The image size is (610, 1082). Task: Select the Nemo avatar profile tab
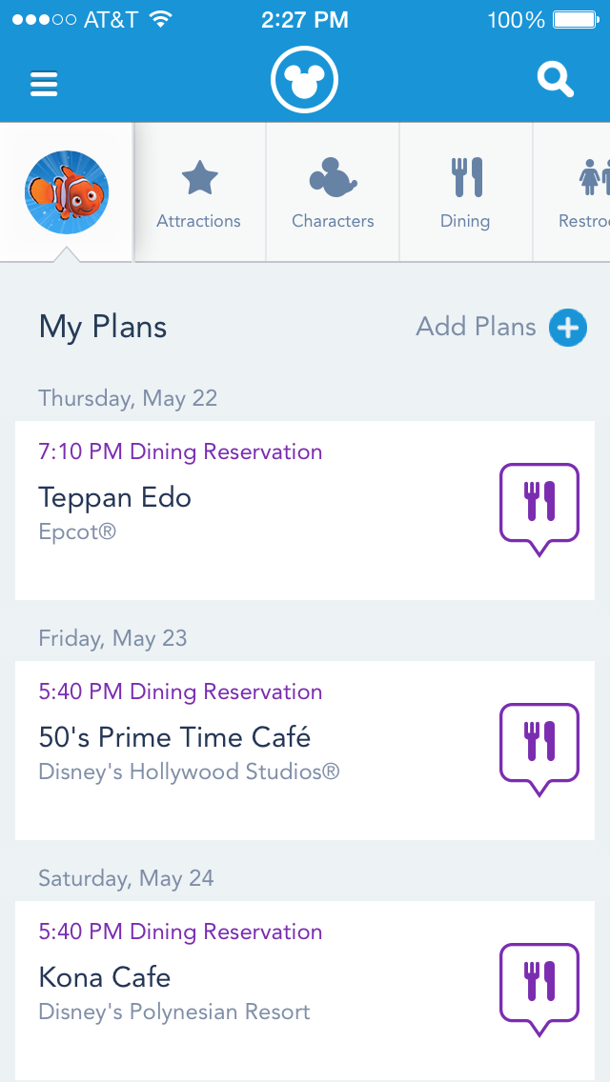(x=67, y=193)
